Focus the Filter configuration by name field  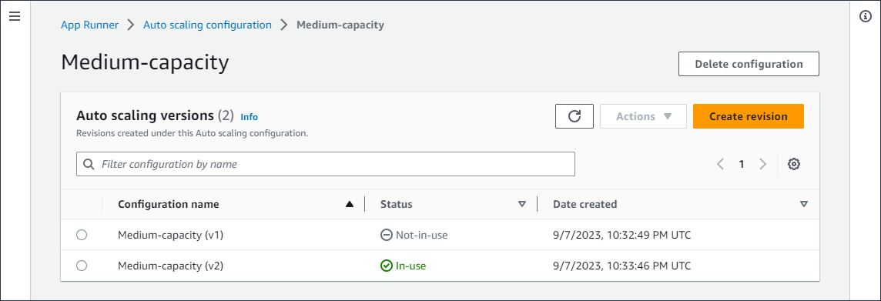pyautogui.click(x=325, y=164)
